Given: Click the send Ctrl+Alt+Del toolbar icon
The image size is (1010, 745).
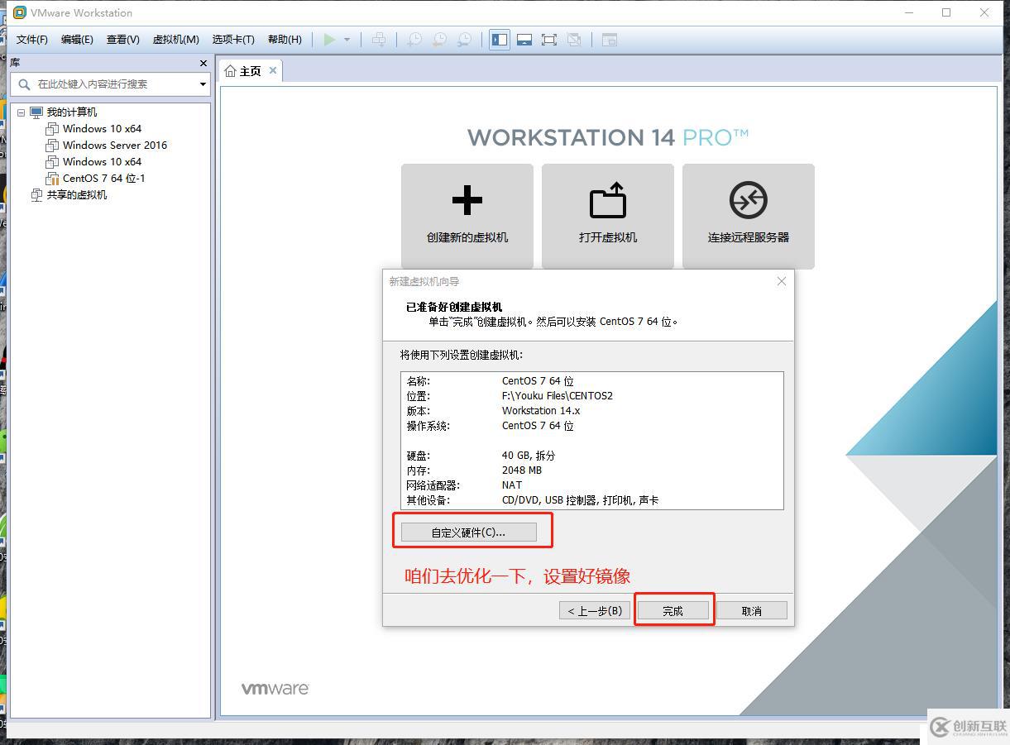Looking at the screenshot, I should [x=378, y=40].
